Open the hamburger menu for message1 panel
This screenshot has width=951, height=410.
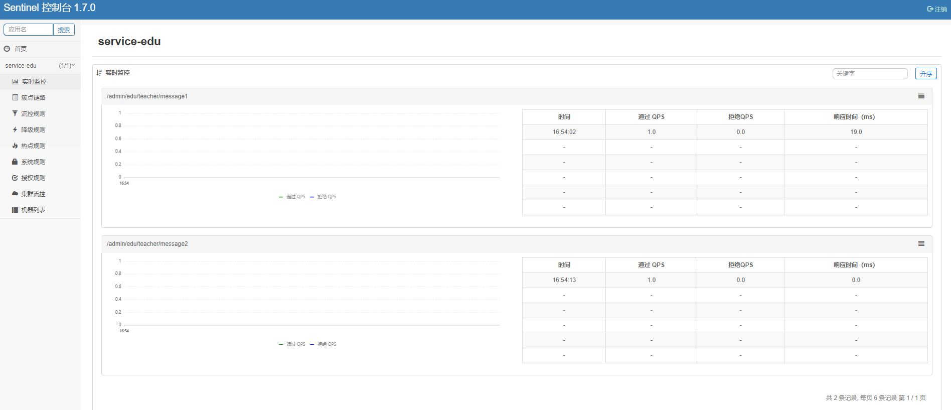point(921,96)
